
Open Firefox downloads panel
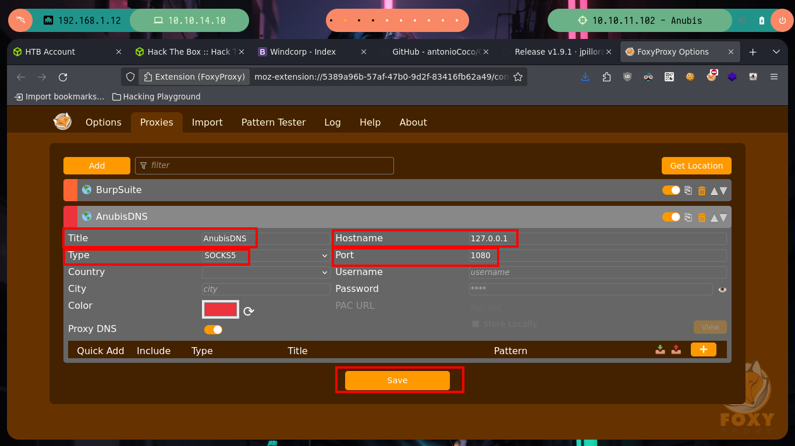pos(585,77)
